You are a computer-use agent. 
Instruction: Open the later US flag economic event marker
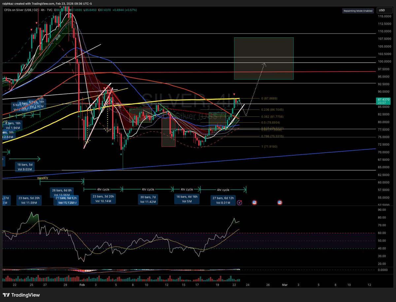(280, 202)
